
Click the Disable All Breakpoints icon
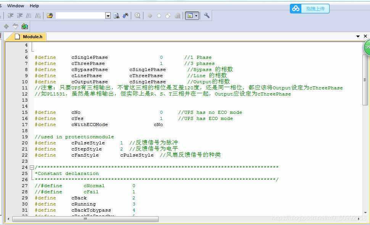(x=168, y=16)
